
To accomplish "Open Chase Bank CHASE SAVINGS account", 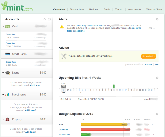I will (11, 34).
